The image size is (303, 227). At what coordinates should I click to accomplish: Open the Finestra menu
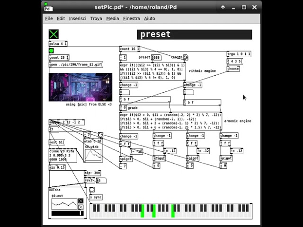132,18
